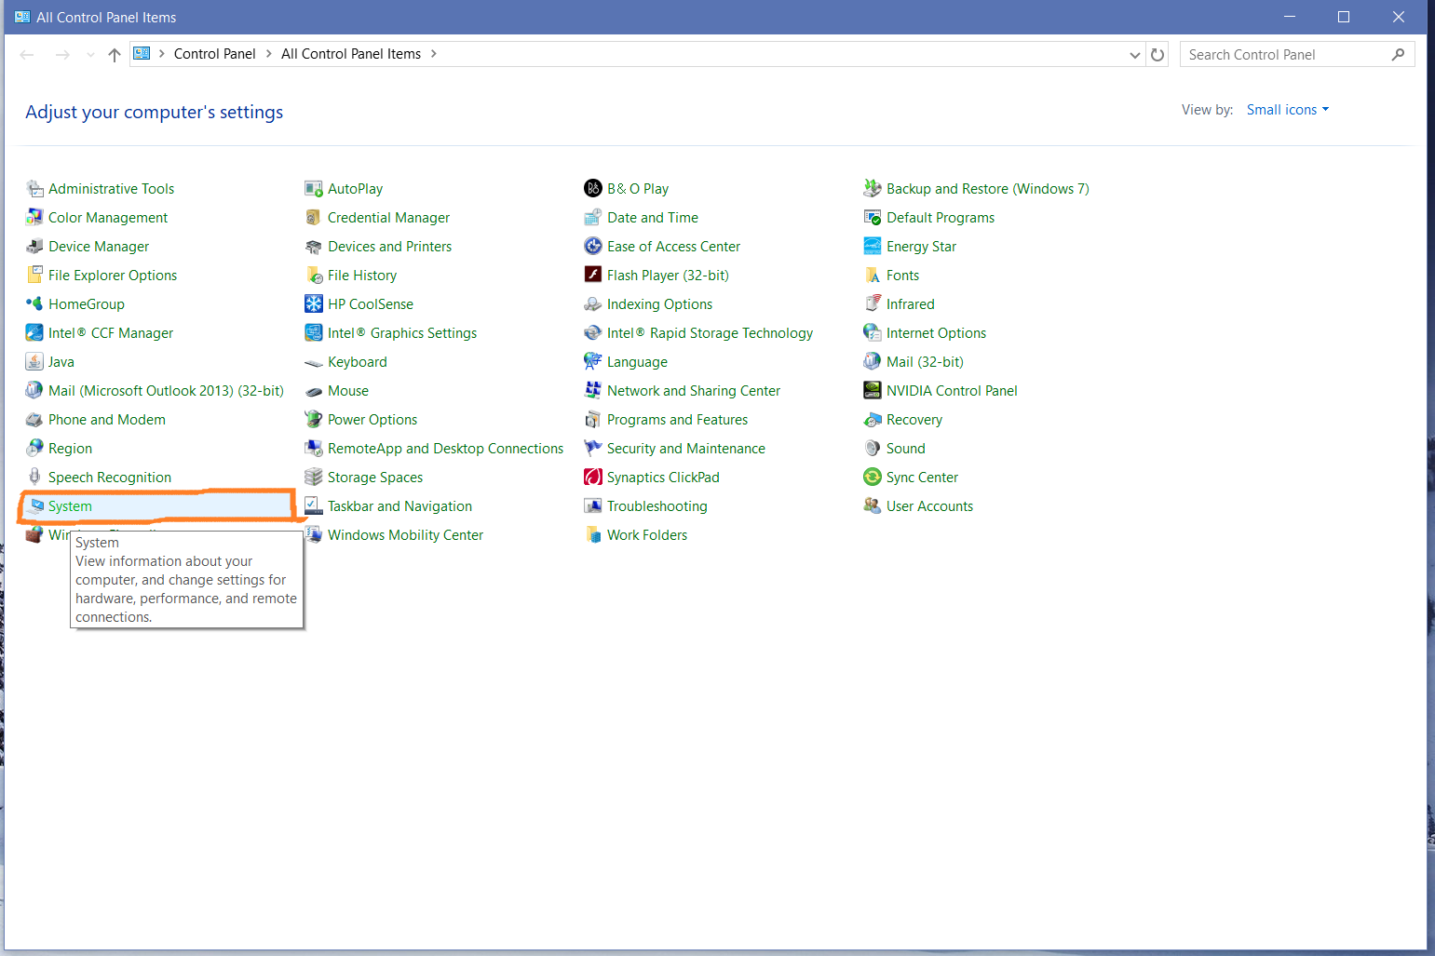Image resolution: width=1435 pixels, height=956 pixels.
Task: Click the Flash Player icon
Action: point(593,275)
